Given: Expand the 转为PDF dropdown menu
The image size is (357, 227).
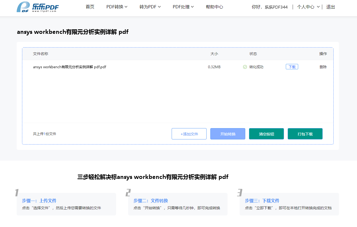Looking at the screenshot, I should pyautogui.click(x=150, y=7).
